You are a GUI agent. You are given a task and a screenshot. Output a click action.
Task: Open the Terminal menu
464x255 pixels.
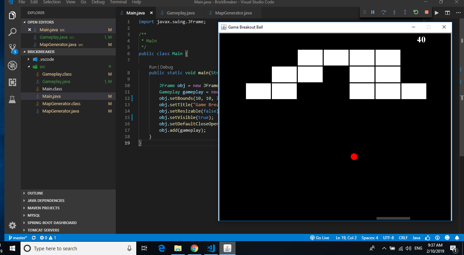click(x=118, y=2)
